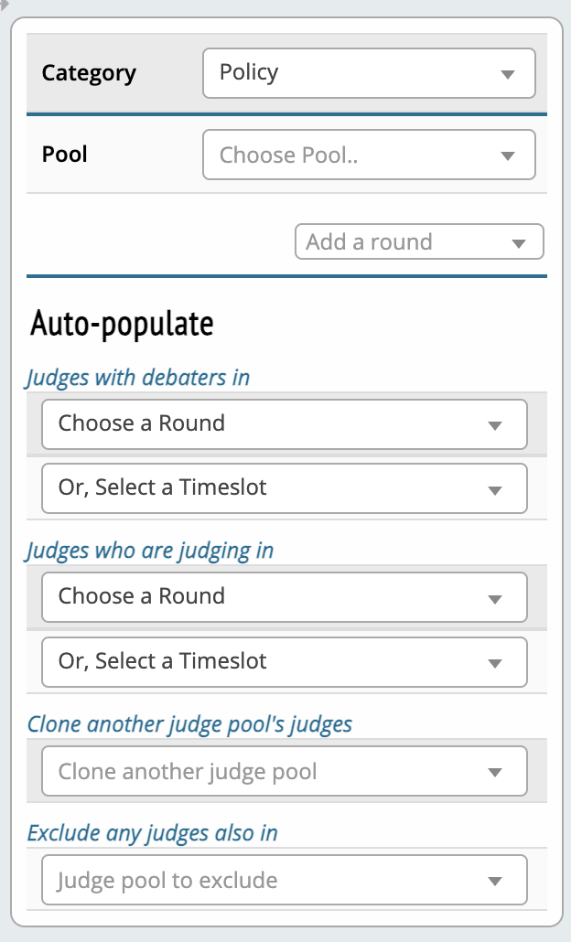Click arrow of Round selector under Judges who are judging
Image resolution: width=571 pixels, height=942 pixels.
pos(495,599)
